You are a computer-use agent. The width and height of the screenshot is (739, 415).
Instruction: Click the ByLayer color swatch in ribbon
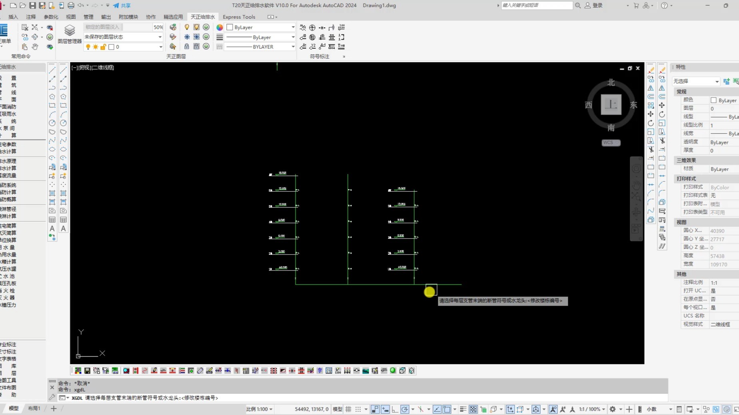(230, 27)
